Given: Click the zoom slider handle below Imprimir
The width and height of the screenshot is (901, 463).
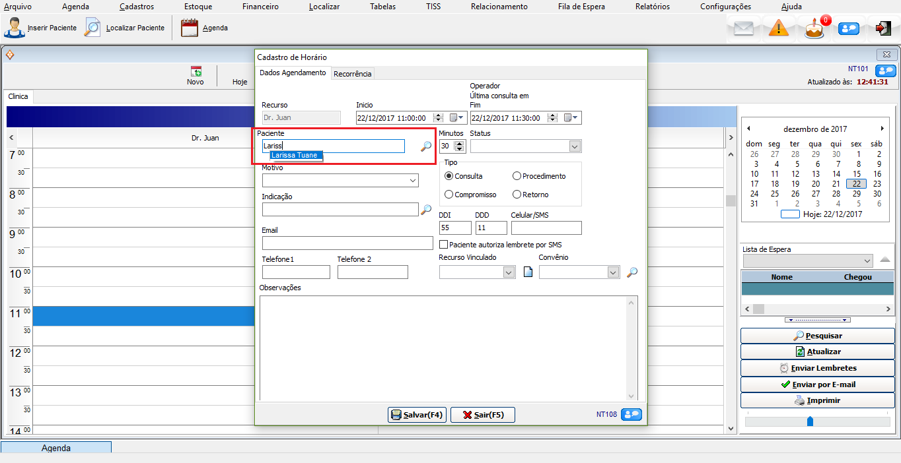Looking at the screenshot, I should click(x=810, y=421).
